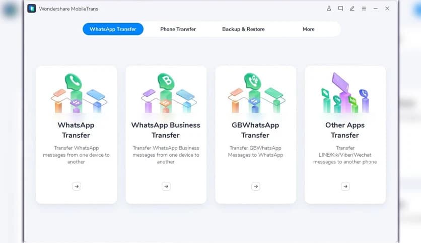Click the WhatsApp Transfer card heading
The image size is (421, 243).
(76, 130)
